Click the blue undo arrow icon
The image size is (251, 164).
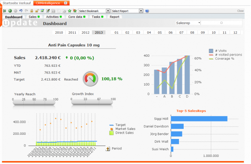(x=21, y=11)
